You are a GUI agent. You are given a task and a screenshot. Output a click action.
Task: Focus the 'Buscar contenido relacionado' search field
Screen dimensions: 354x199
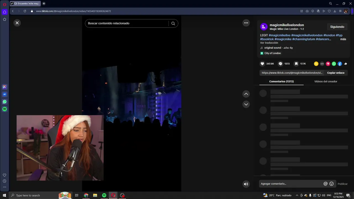pos(127,23)
